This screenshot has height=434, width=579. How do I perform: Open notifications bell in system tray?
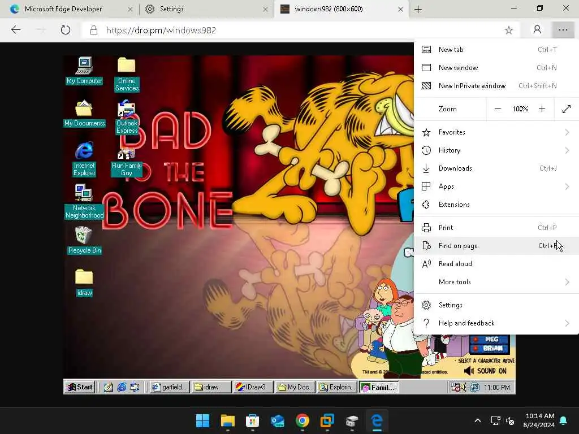click(564, 420)
